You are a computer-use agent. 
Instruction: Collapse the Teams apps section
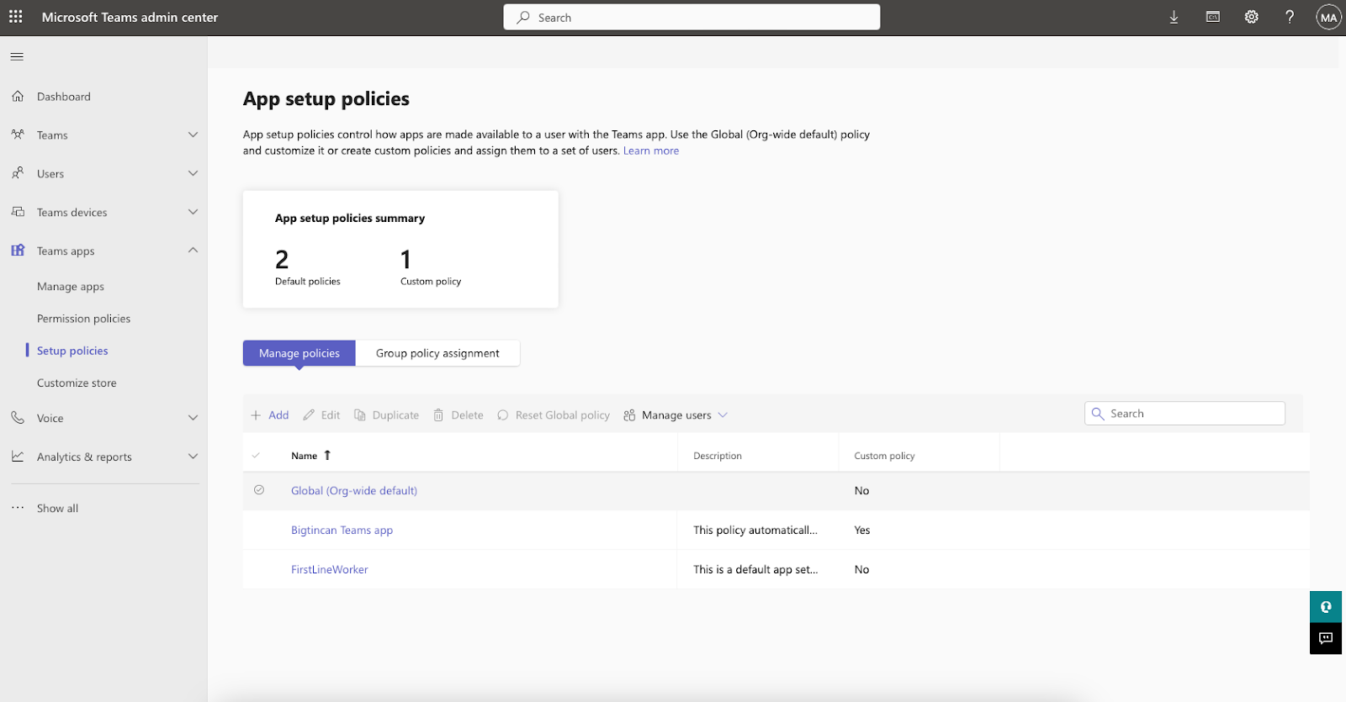pyautogui.click(x=193, y=251)
